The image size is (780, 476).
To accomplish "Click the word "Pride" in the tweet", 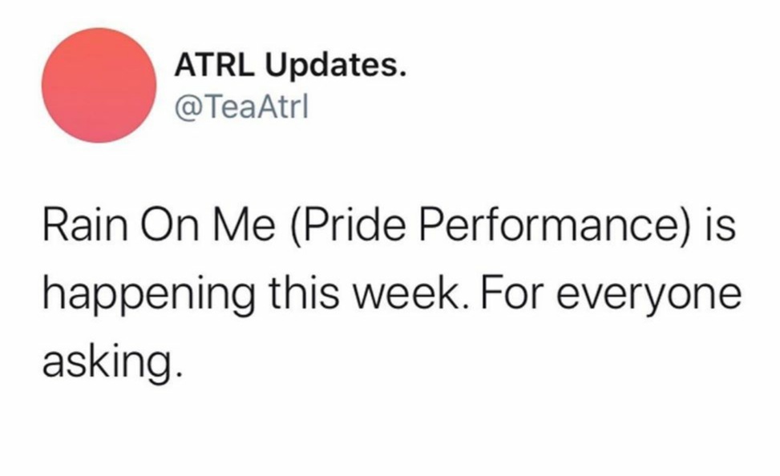I will (348, 226).
